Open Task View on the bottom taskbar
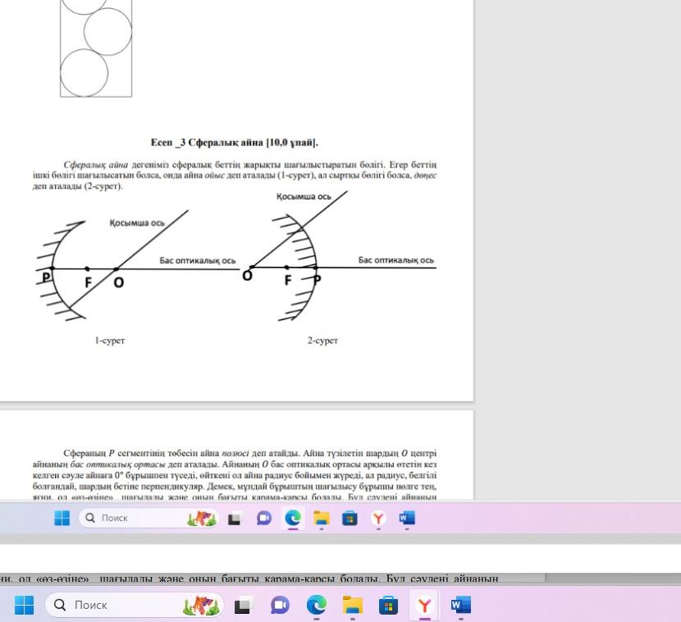This screenshot has width=681, height=622. click(244, 605)
